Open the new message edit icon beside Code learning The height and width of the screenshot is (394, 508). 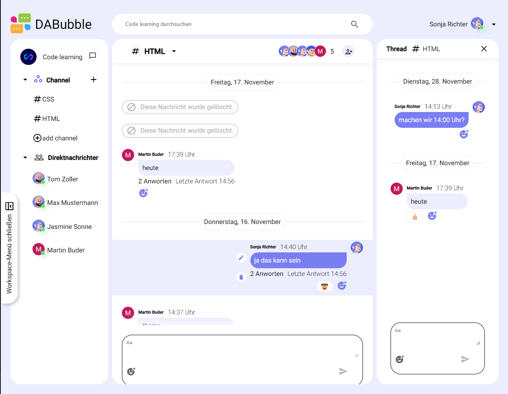(93, 56)
